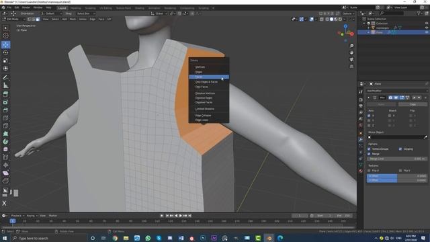This screenshot has width=430, height=242.
Task: Select the Cursor tool in left toolbar
Action: coord(5,36)
